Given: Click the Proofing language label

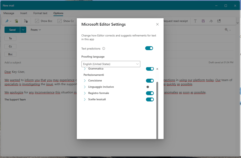Looking at the screenshot, I should [x=93, y=57].
